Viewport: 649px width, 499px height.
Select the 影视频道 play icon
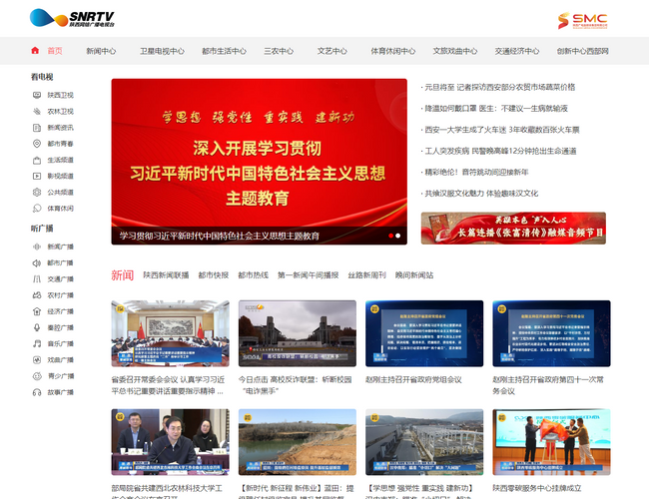[37, 176]
